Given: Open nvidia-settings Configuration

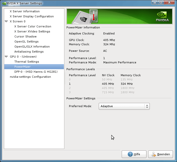Looking at the screenshot, I should coord(30,77).
